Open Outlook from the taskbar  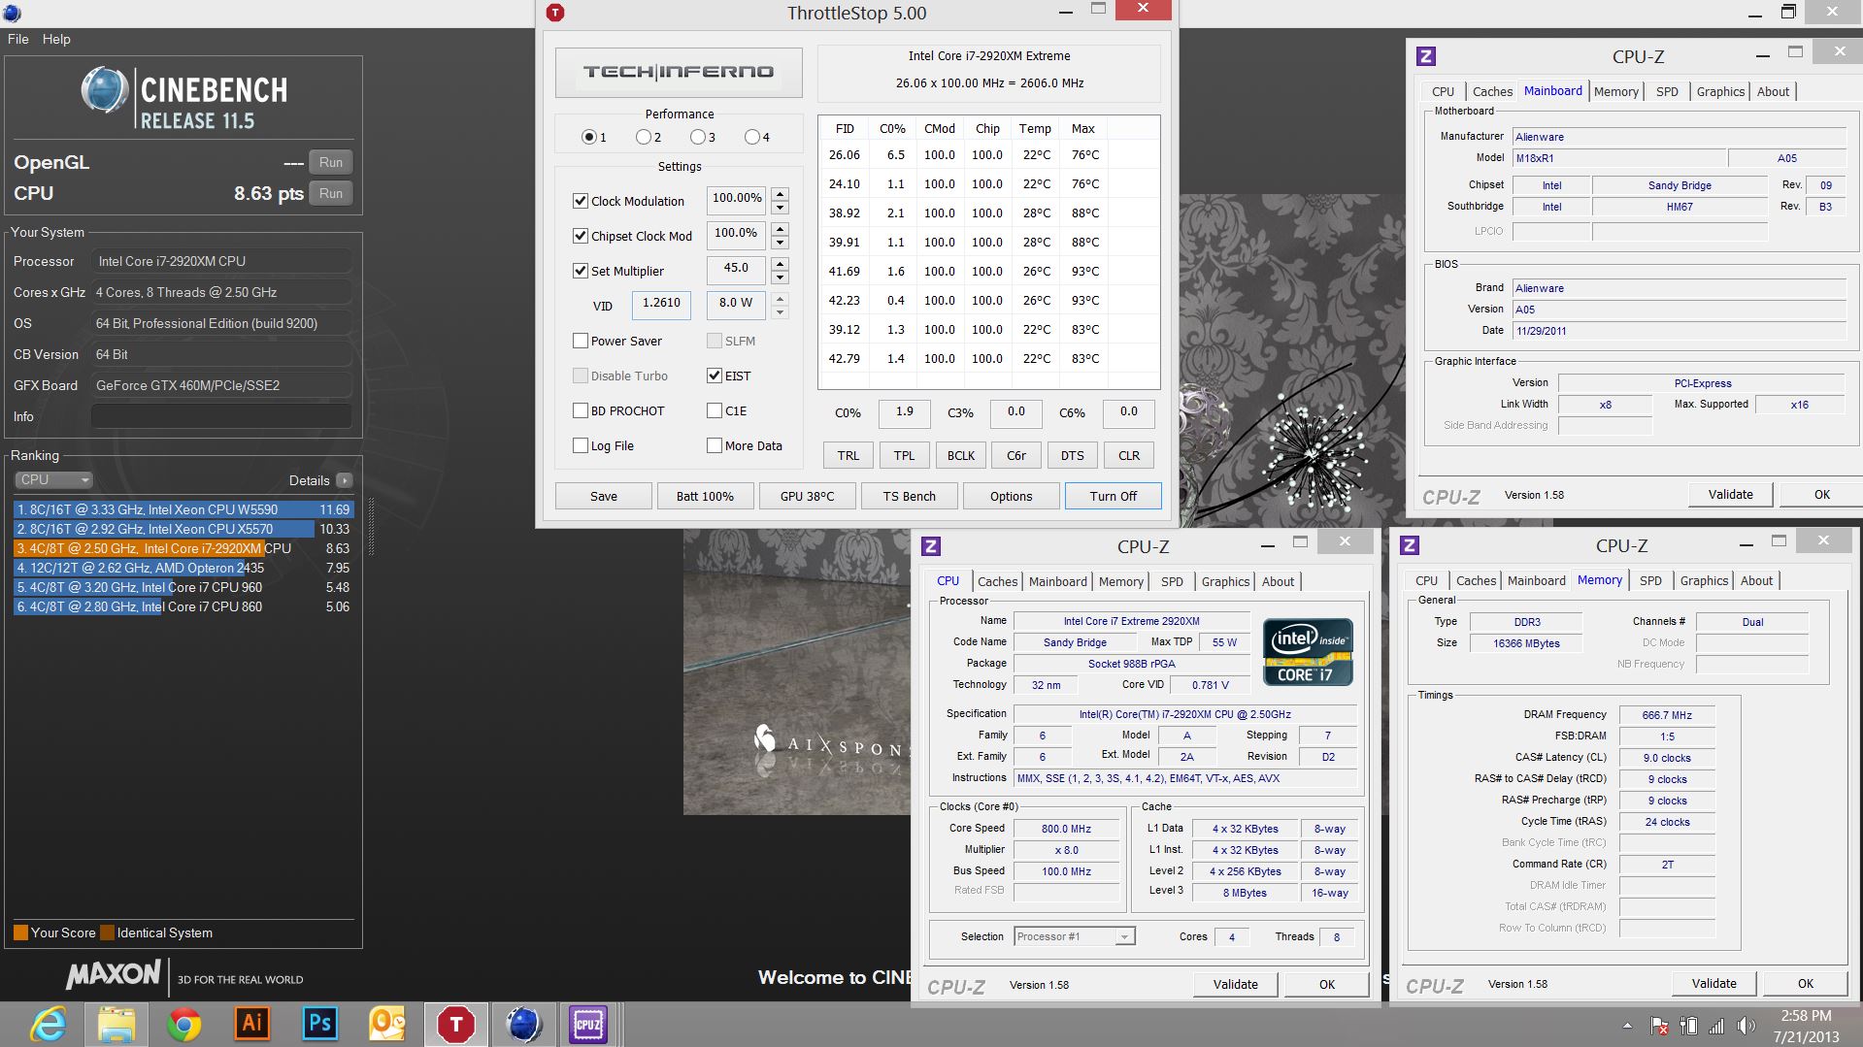(387, 1025)
